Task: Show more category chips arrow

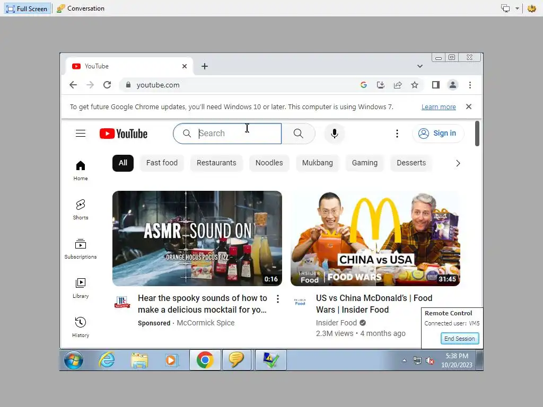Action: tap(458, 163)
